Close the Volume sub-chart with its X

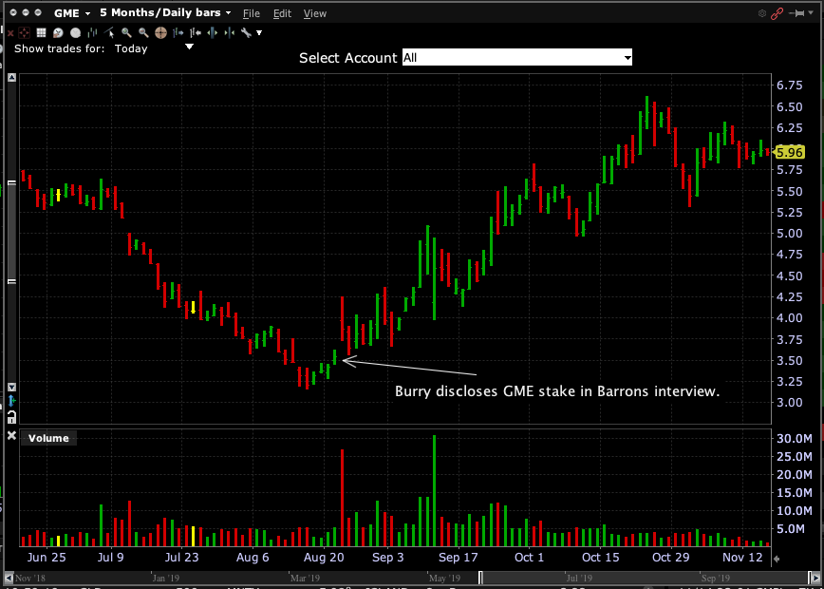point(11,435)
